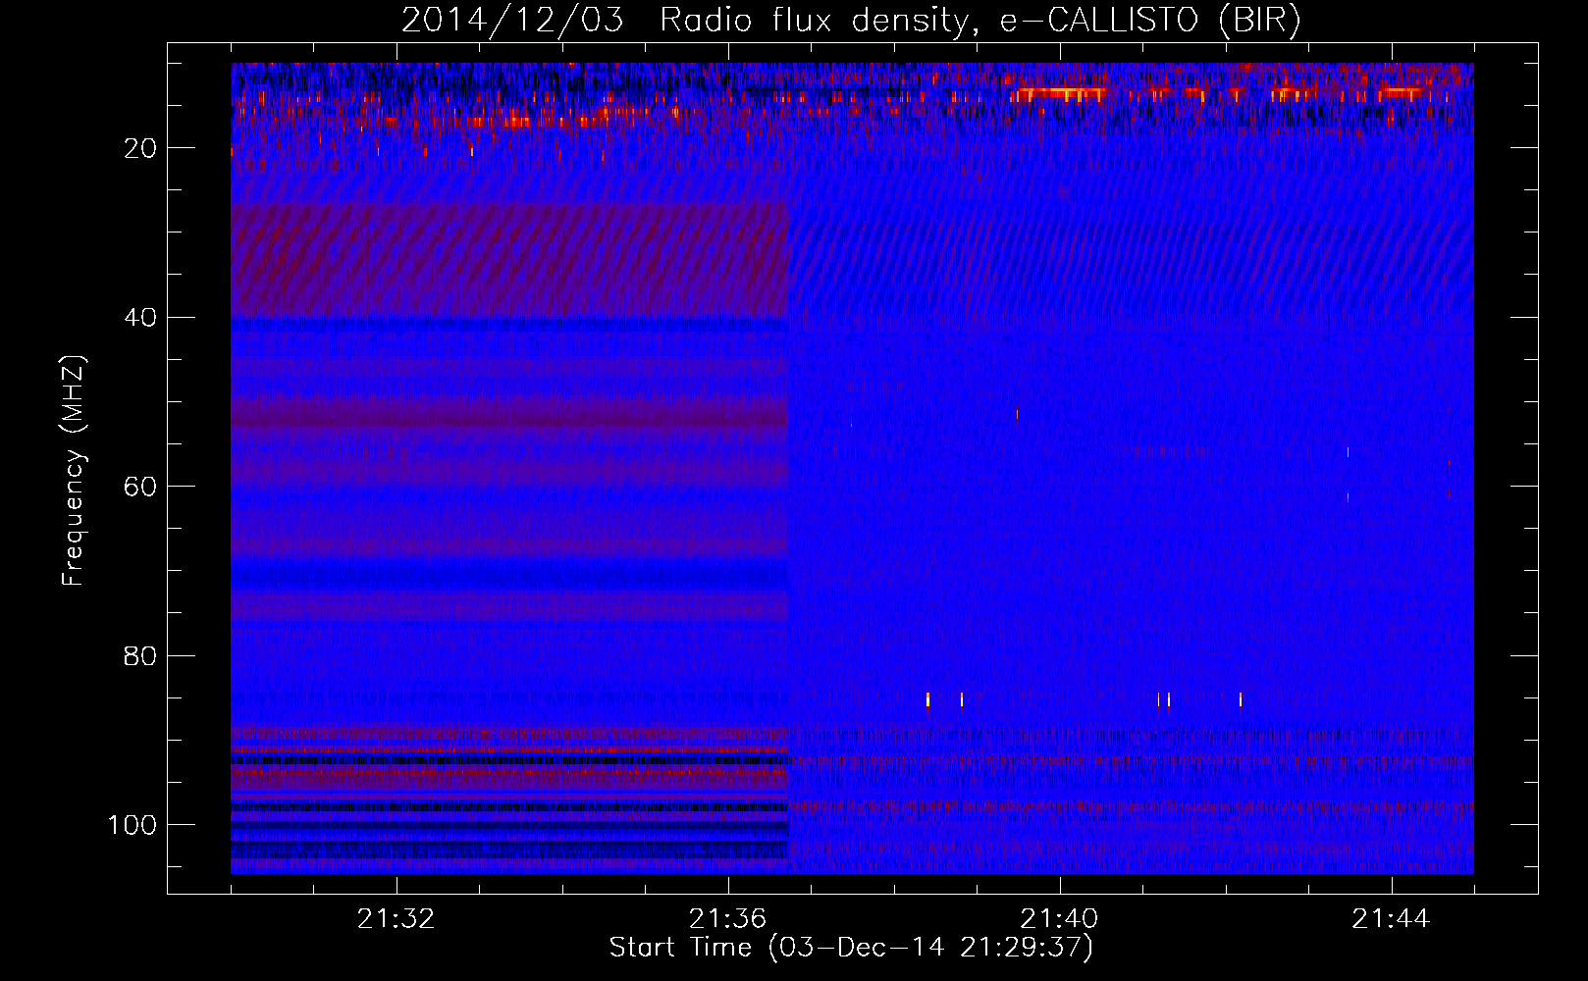Viewport: 1588px width, 981px height.
Task: Click the 21:32 time tick label
Action: pos(397,919)
